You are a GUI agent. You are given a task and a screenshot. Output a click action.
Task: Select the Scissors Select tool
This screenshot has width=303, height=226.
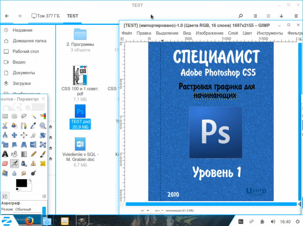pyautogui.click(x=5, y=125)
